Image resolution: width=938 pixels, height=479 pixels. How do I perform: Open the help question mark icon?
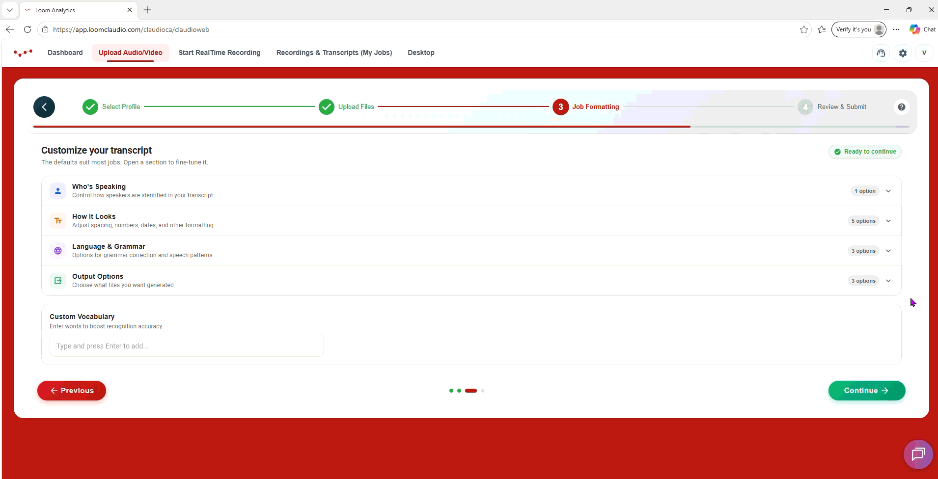tap(902, 107)
